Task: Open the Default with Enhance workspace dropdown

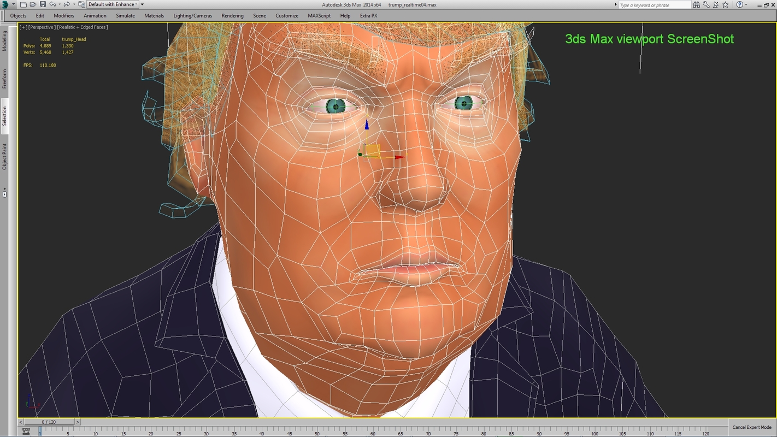Action: 113,4
